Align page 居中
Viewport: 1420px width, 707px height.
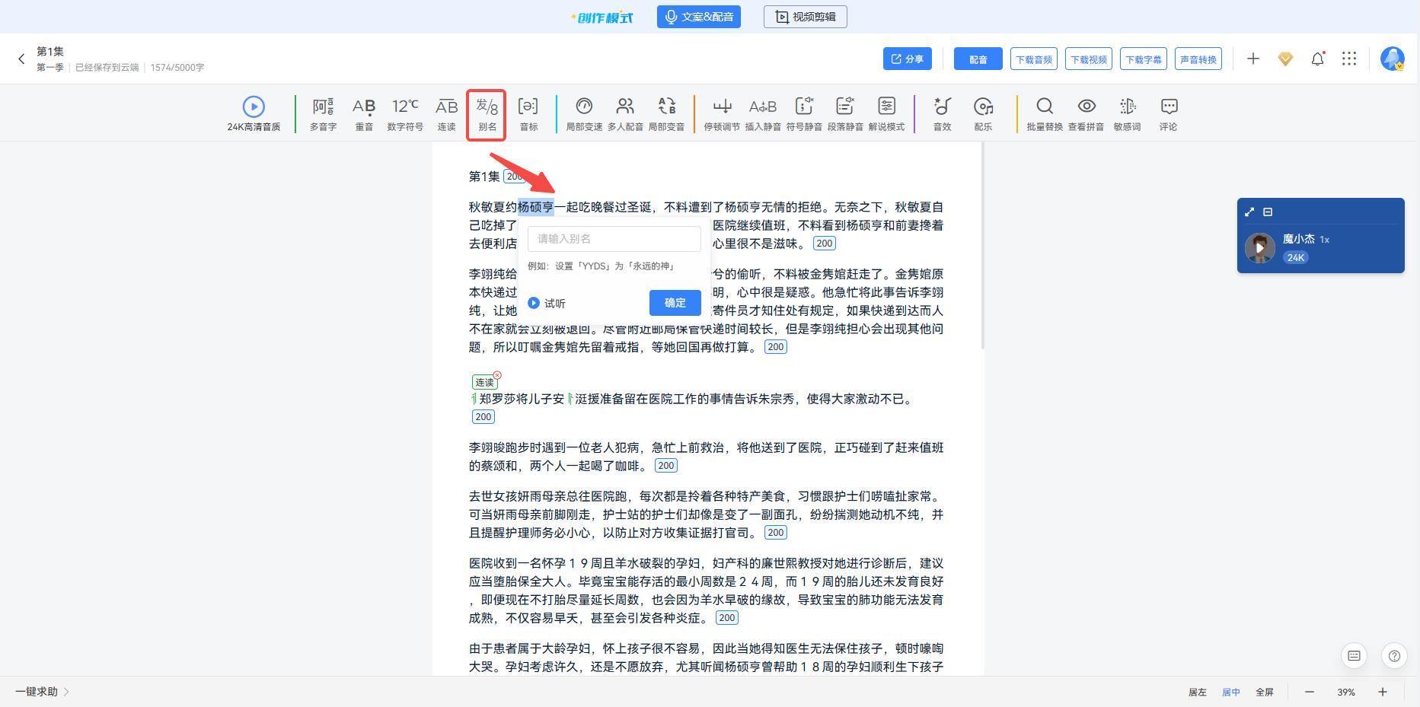point(1230,692)
